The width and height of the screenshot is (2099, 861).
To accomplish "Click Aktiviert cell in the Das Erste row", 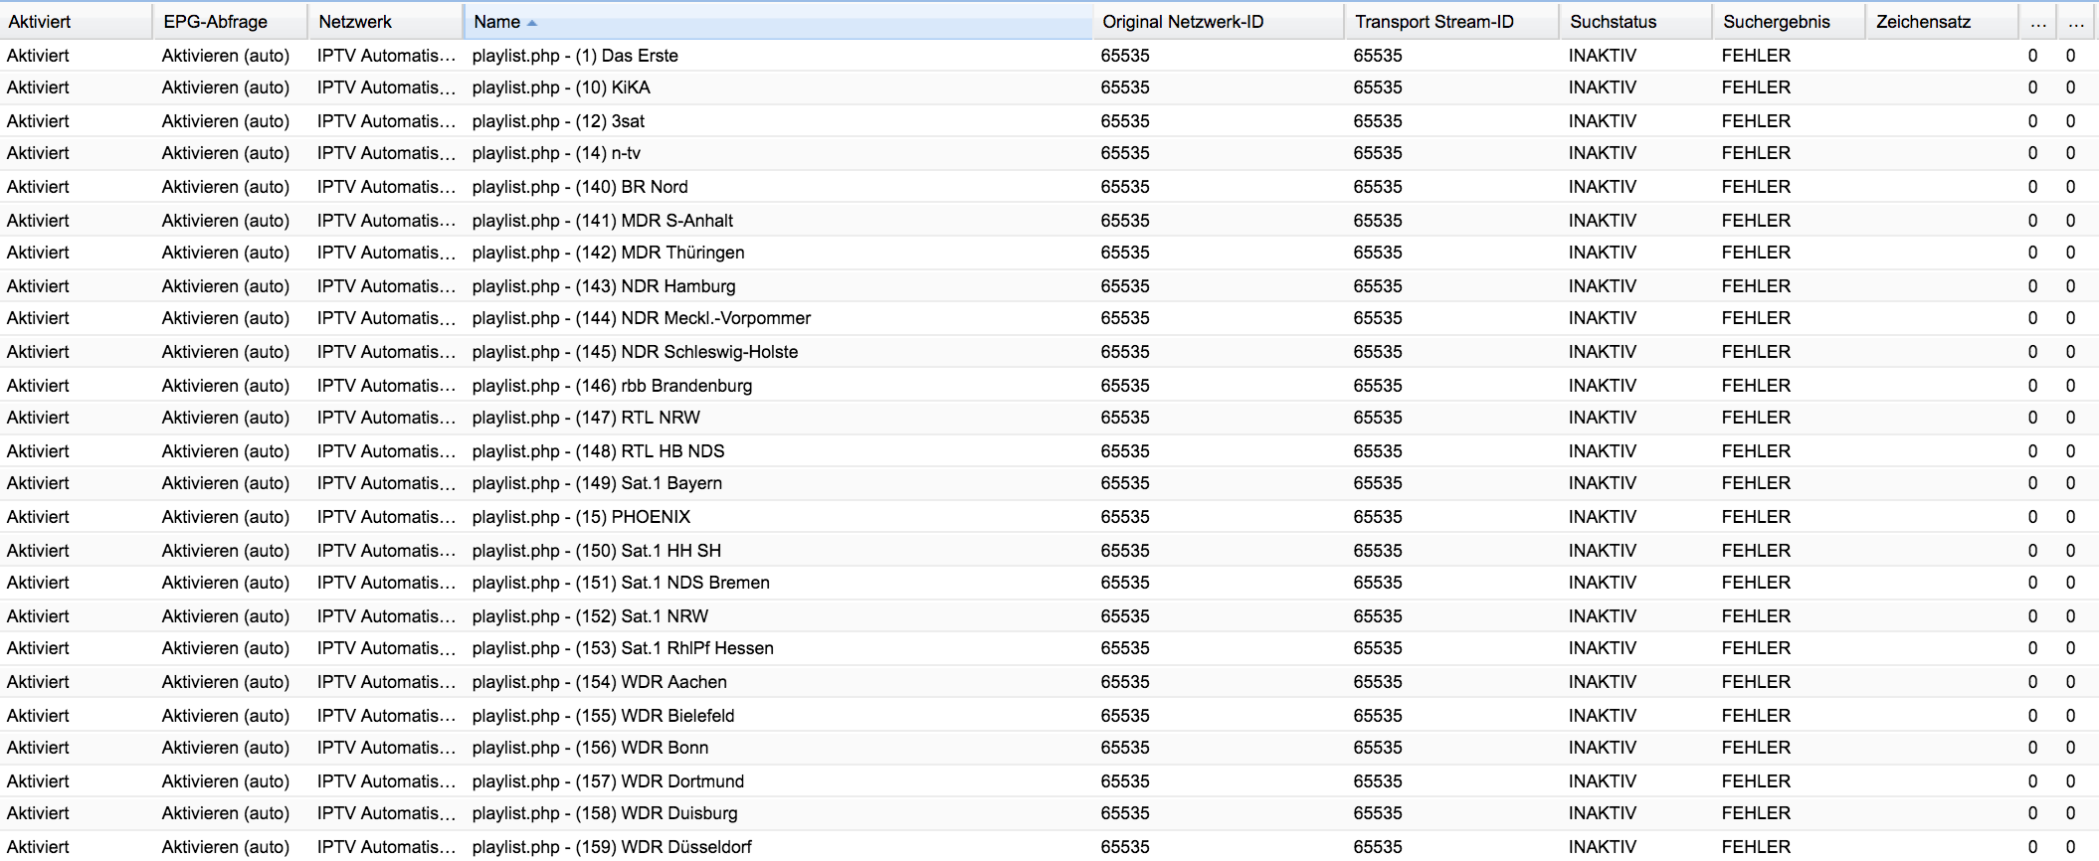I will [38, 56].
